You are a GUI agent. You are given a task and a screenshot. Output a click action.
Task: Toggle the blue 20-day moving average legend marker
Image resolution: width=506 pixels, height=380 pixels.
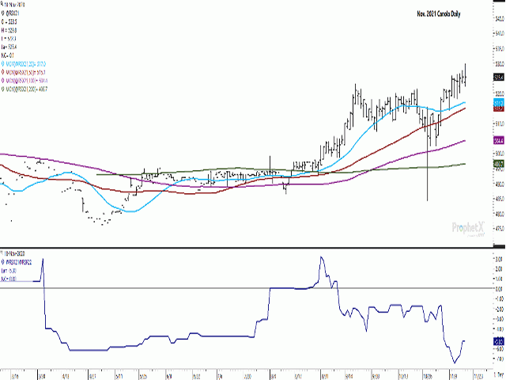coord(3,64)
